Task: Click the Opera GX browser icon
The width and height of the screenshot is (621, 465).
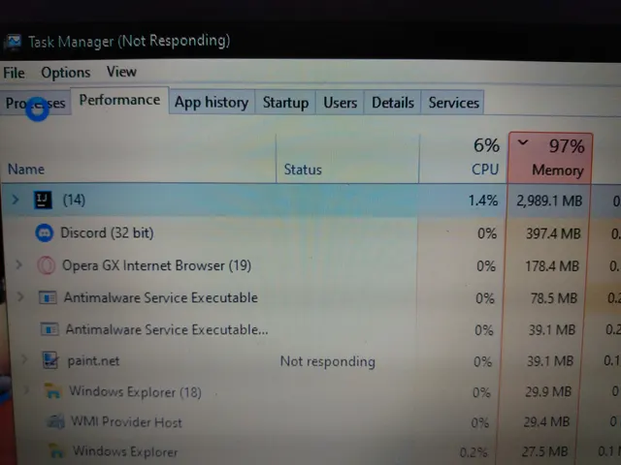Action: pyautogui.click(x=47, y=264)
